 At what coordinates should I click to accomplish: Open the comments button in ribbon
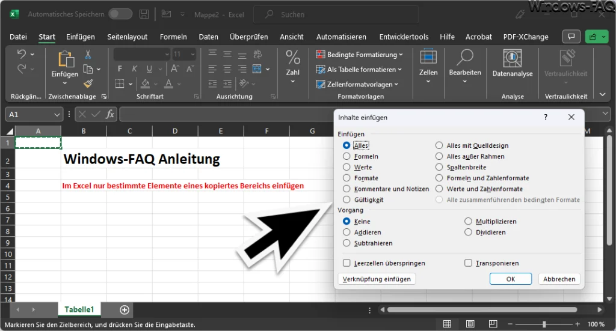click(x=571, y=37)
